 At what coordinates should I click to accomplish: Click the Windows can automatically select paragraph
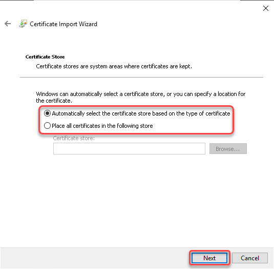tap(141, 98)
